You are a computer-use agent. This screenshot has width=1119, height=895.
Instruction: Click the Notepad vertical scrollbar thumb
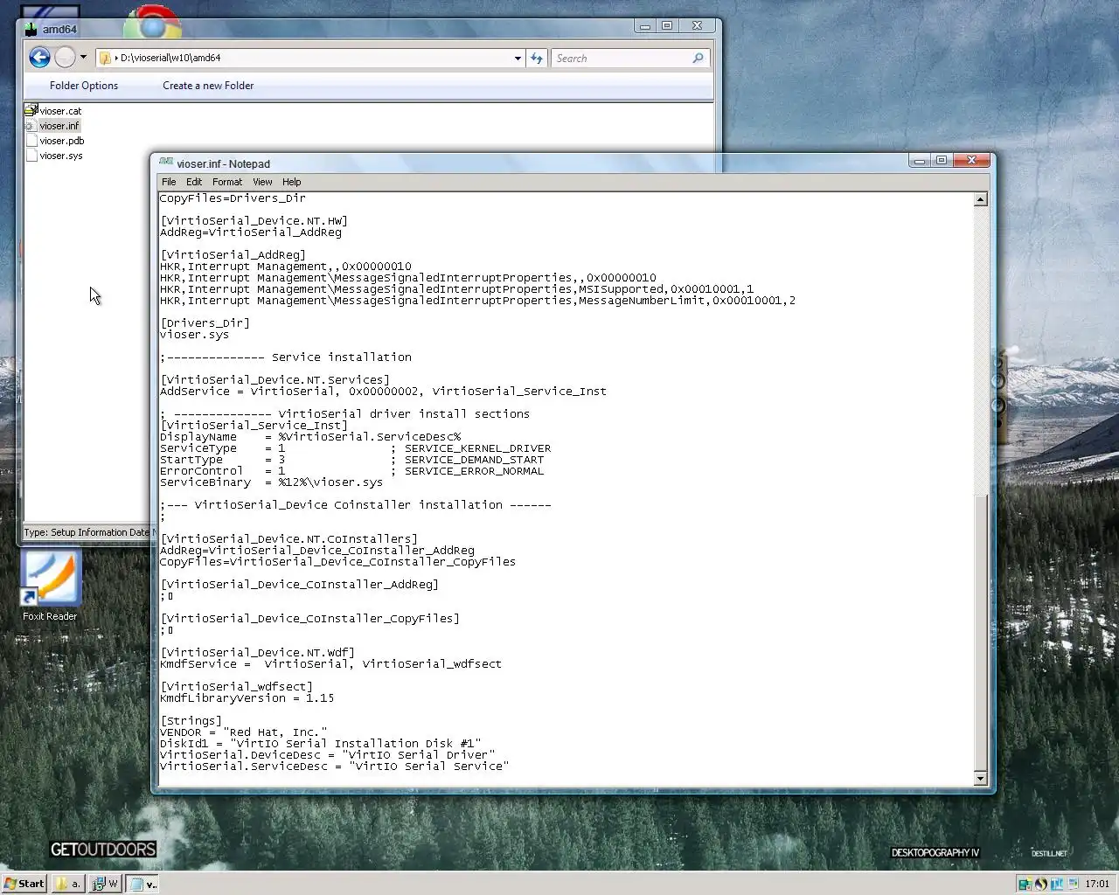click(980, 633)
